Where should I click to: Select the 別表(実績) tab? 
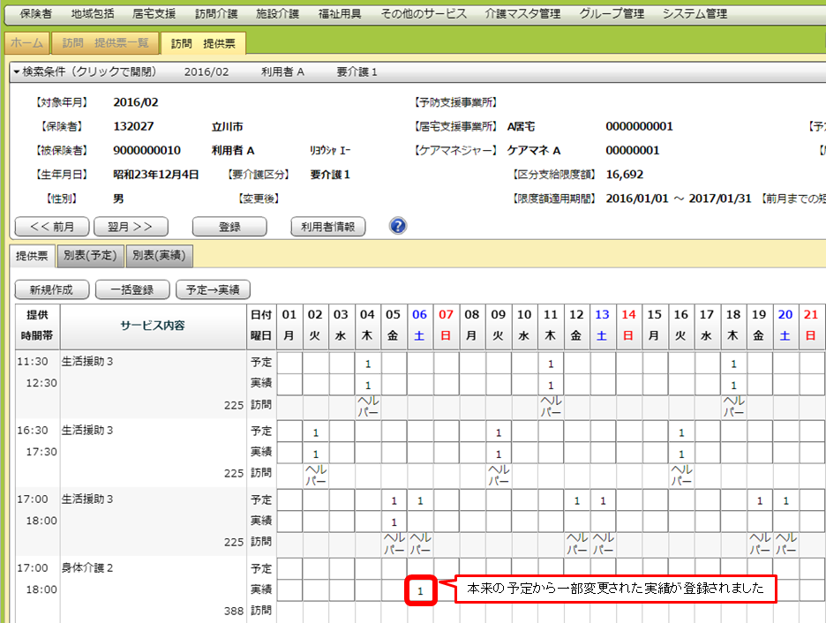click(x=159, y=256)
